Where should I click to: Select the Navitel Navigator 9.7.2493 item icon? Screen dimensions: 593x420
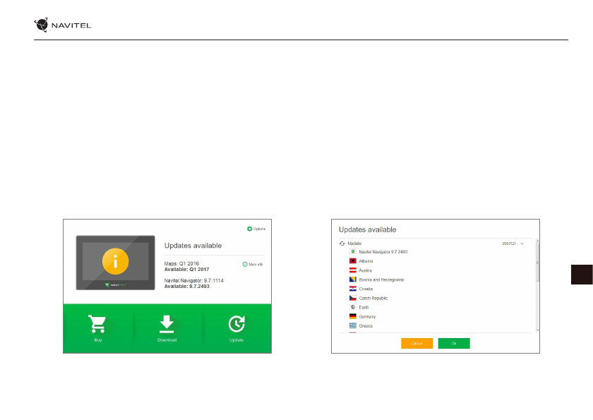point(352,251)
